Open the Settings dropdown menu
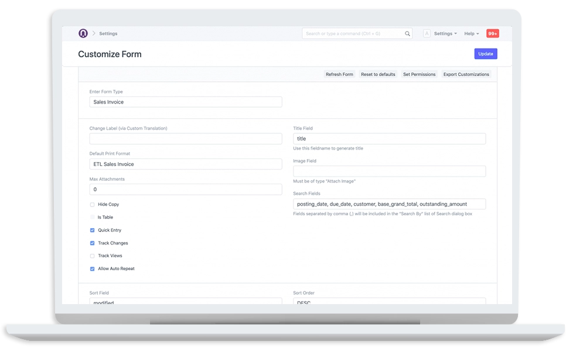This screenshot has width=566, height=362. click(x=442, y=33)
